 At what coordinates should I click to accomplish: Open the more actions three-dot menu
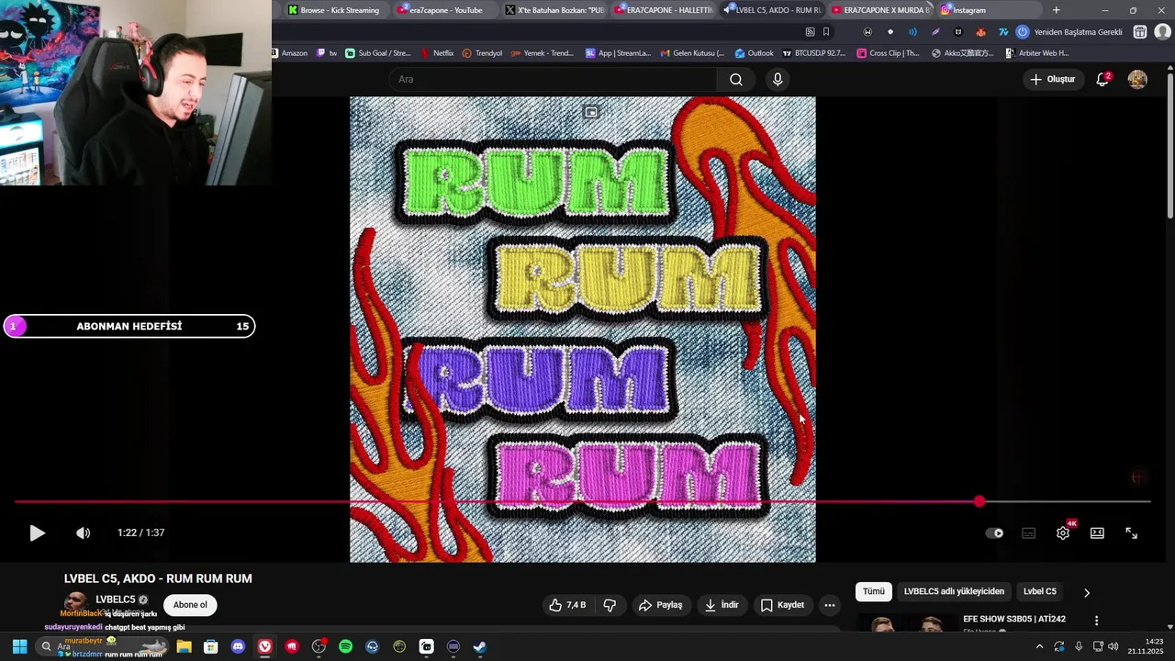pyautogui.click(x=830, y=605)
